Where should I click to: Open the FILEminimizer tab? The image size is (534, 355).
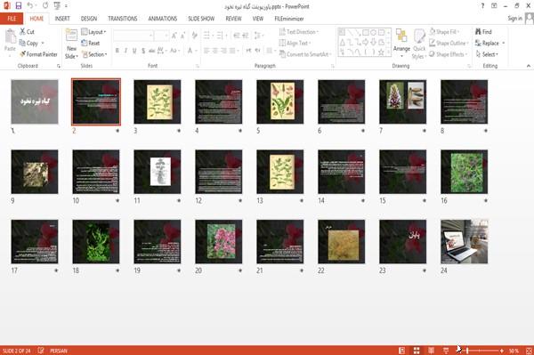tap(289, 19)
